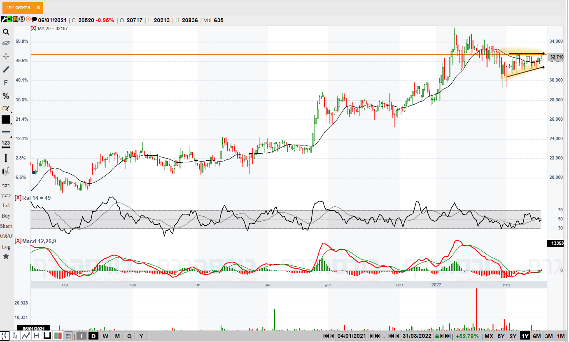Viewport: 569px width, 342px height.
Task: Click the star favorites icon
Action: [x=6, y=256]
